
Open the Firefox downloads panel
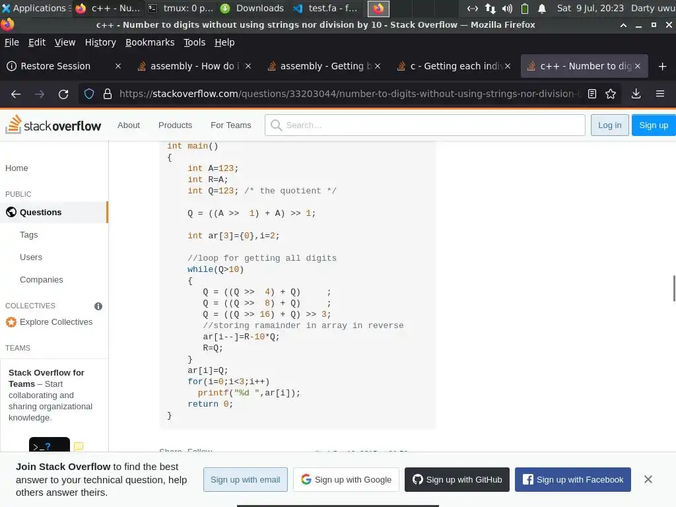636,94
